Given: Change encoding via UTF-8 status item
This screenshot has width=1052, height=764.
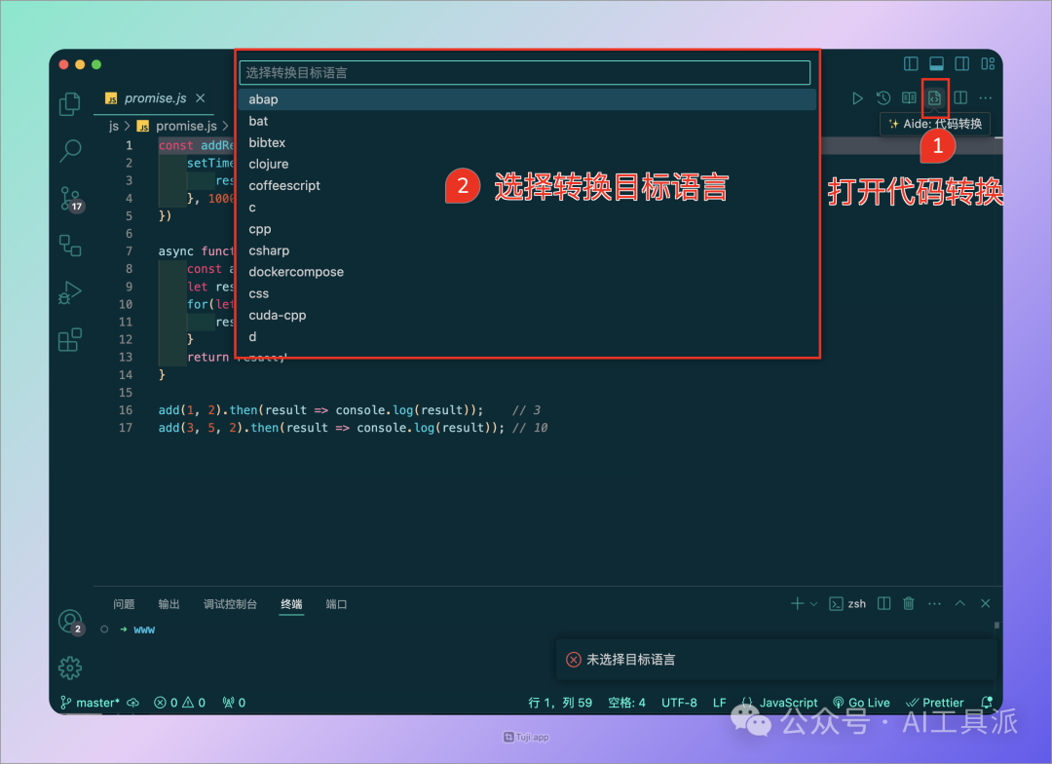Looking at the screenshot, I should click(679, 703).
